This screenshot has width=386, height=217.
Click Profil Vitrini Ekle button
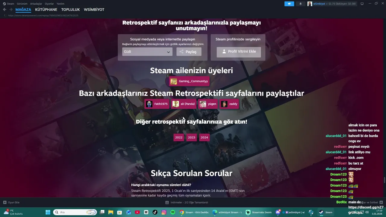pos(239,52)
